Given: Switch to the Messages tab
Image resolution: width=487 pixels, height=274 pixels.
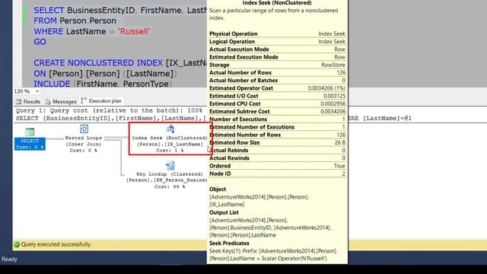Looking at the screenshot, I should (x=61, y=101).
